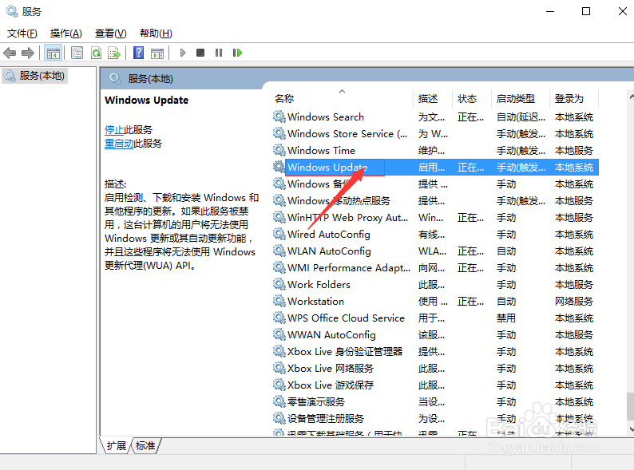634x470 pixels.
Task: Click the scrollbar down arrow
Action: (x=631, y=429)
